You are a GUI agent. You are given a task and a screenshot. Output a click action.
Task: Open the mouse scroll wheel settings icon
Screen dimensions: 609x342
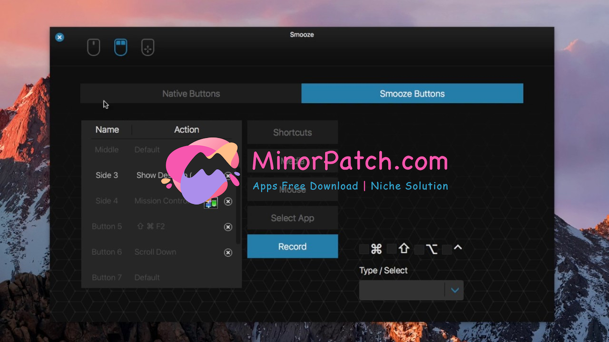tap(94, 47)
